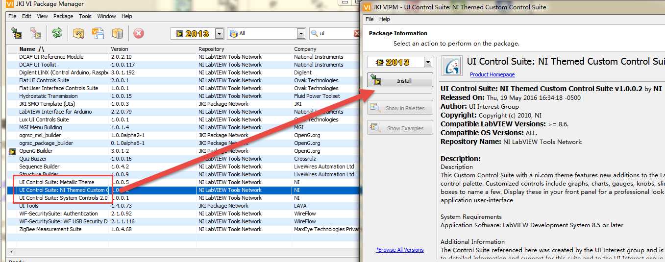
Task: Select the MGI Menu Building row
Action: point(183,127)
